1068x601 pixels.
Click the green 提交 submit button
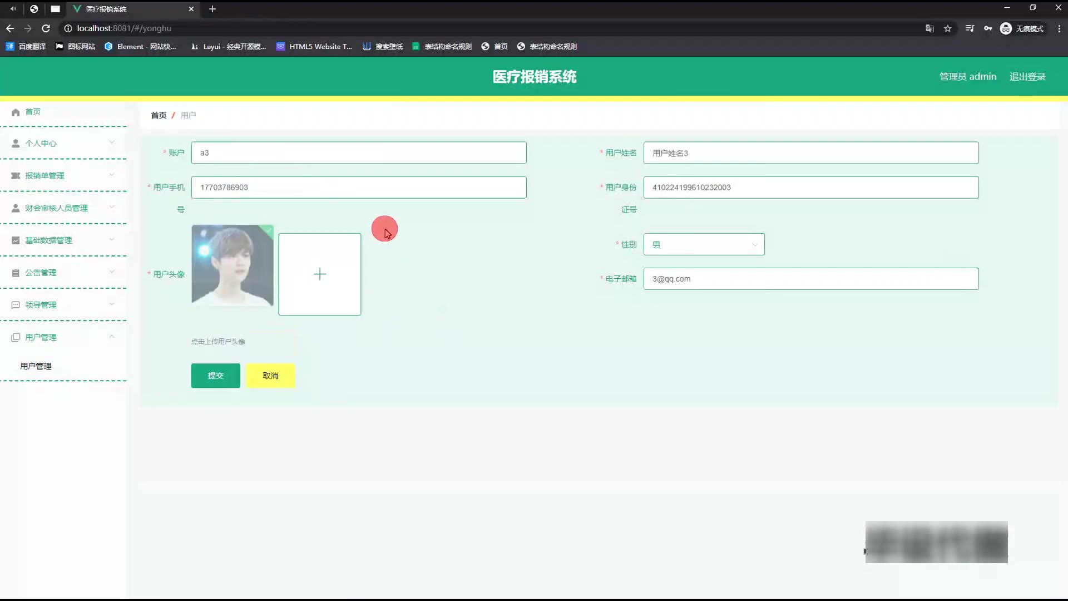(215, 376)
